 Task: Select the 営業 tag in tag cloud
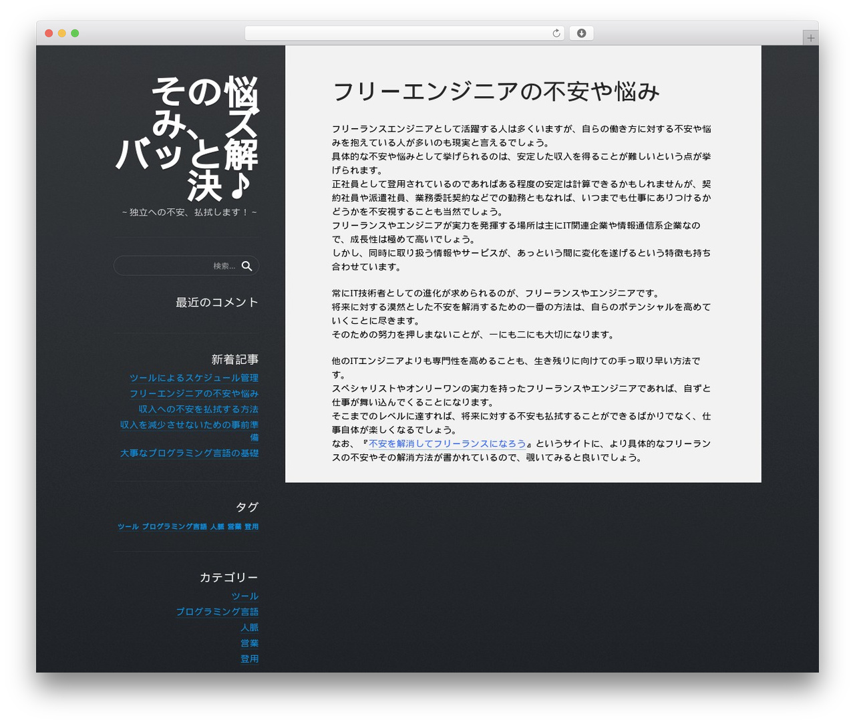click(x=234, y=526)
